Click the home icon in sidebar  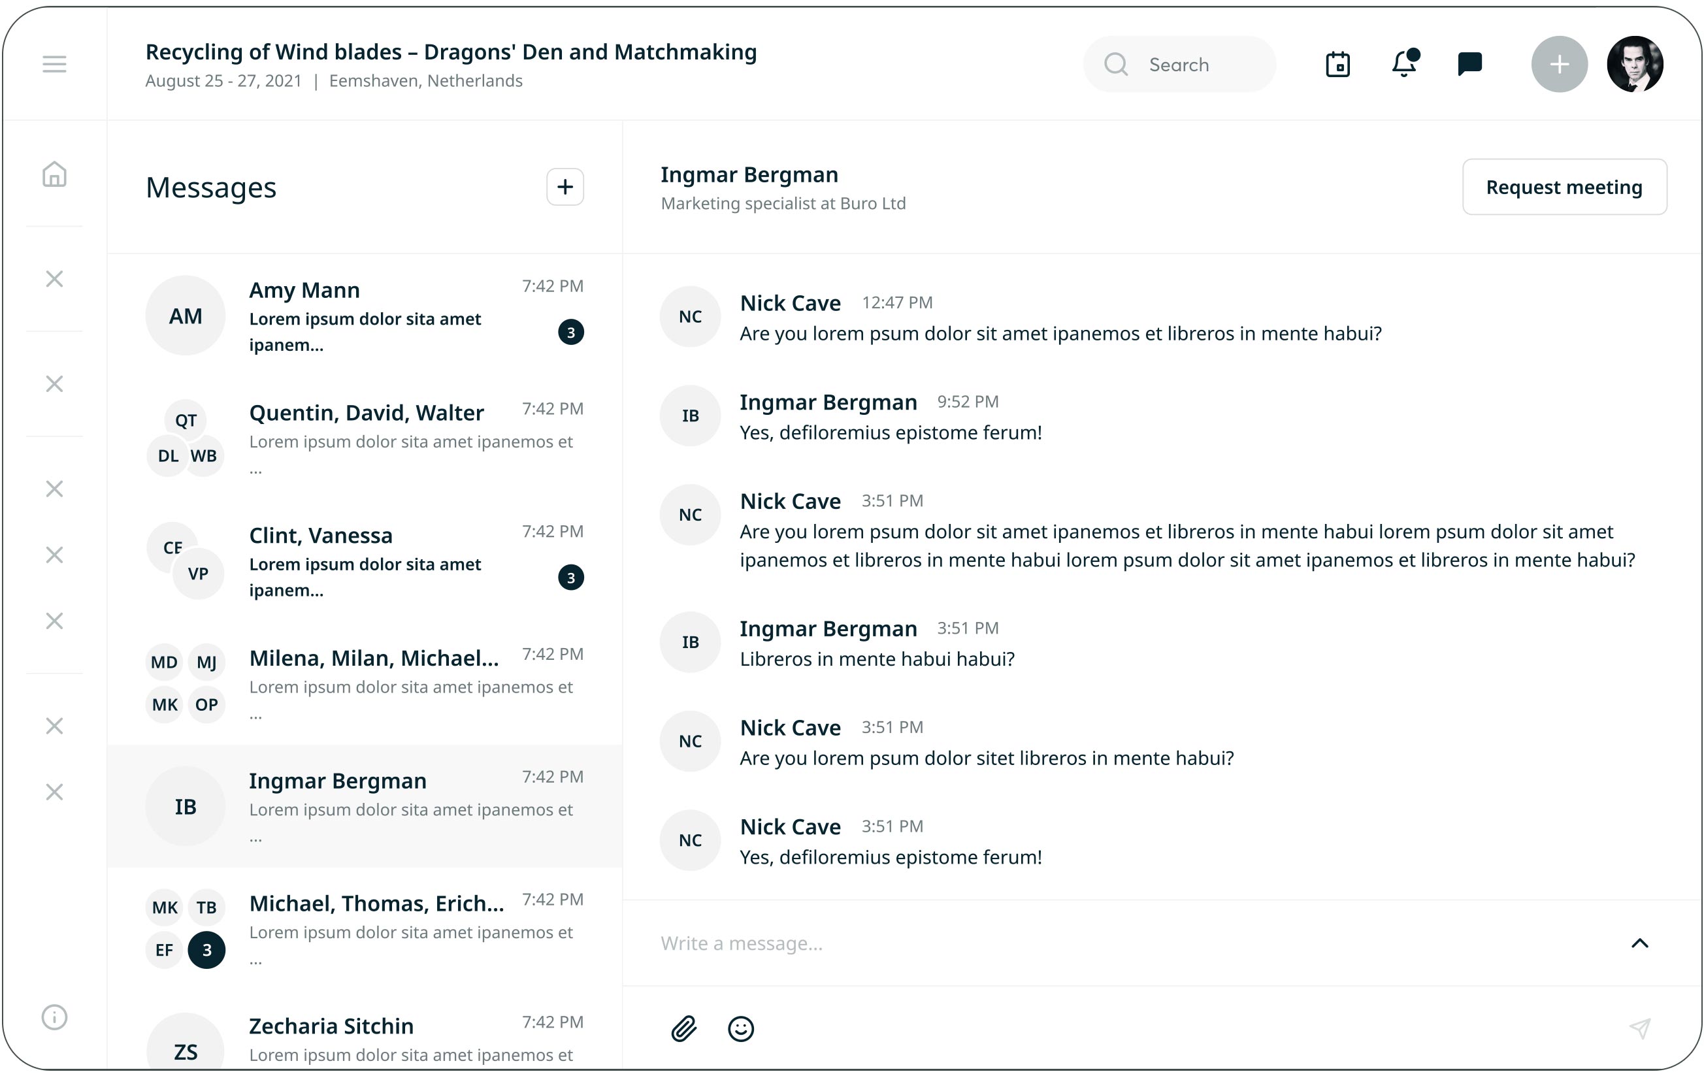(54, 174)
